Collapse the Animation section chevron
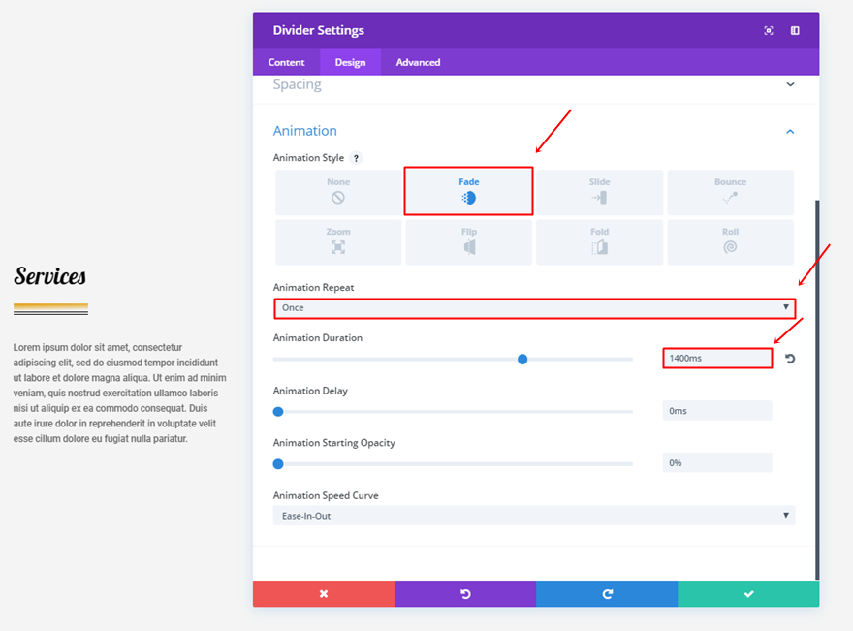The width and height of the screenshot is (853, 631). (790, 131)
